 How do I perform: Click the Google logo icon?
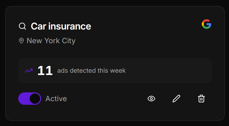pyautogui.click(x=206, y=24)
